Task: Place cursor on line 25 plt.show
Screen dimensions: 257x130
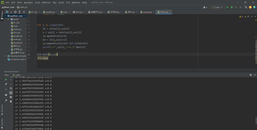Action: 43,58
